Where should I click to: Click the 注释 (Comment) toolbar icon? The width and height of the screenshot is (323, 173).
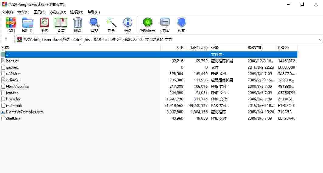tap(165, 22)
